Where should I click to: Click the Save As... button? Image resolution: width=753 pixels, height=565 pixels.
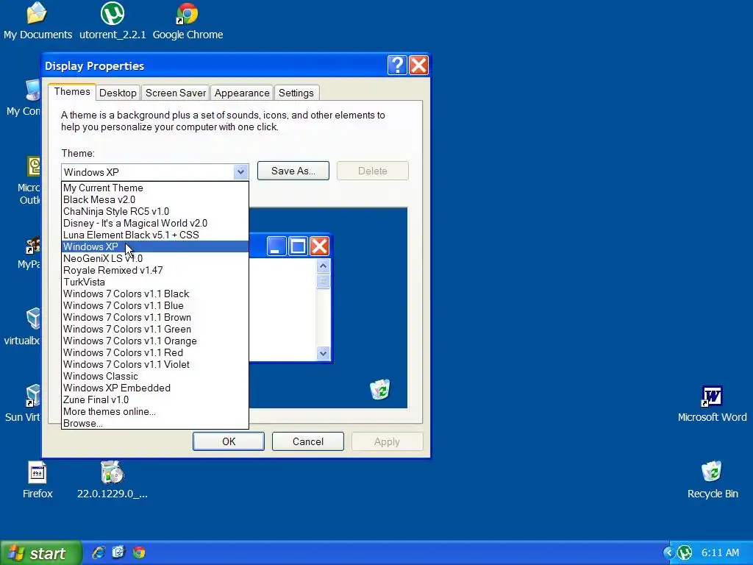click(293, 171)
